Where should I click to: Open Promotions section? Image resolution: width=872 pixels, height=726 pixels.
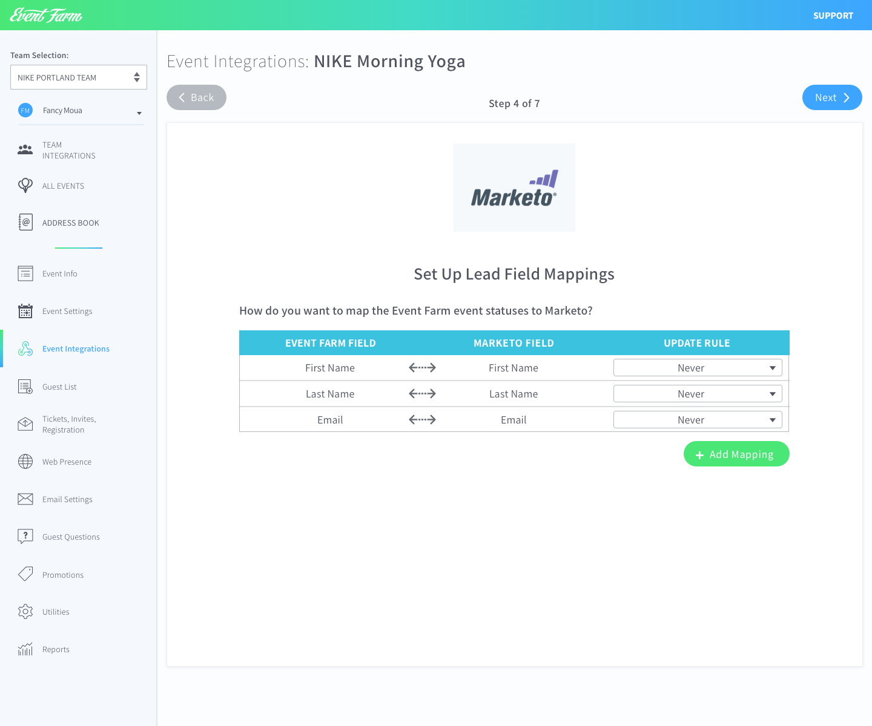click(x=63, y=575)
